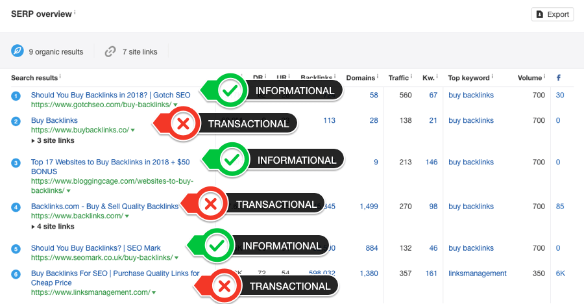Visit the https://www.backlinks.com/ URL
This screenshot has width=584, height=304.
click(77, 216)
